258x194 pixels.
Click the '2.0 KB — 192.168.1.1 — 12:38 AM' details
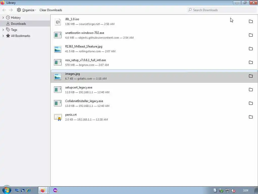point(86,119)
